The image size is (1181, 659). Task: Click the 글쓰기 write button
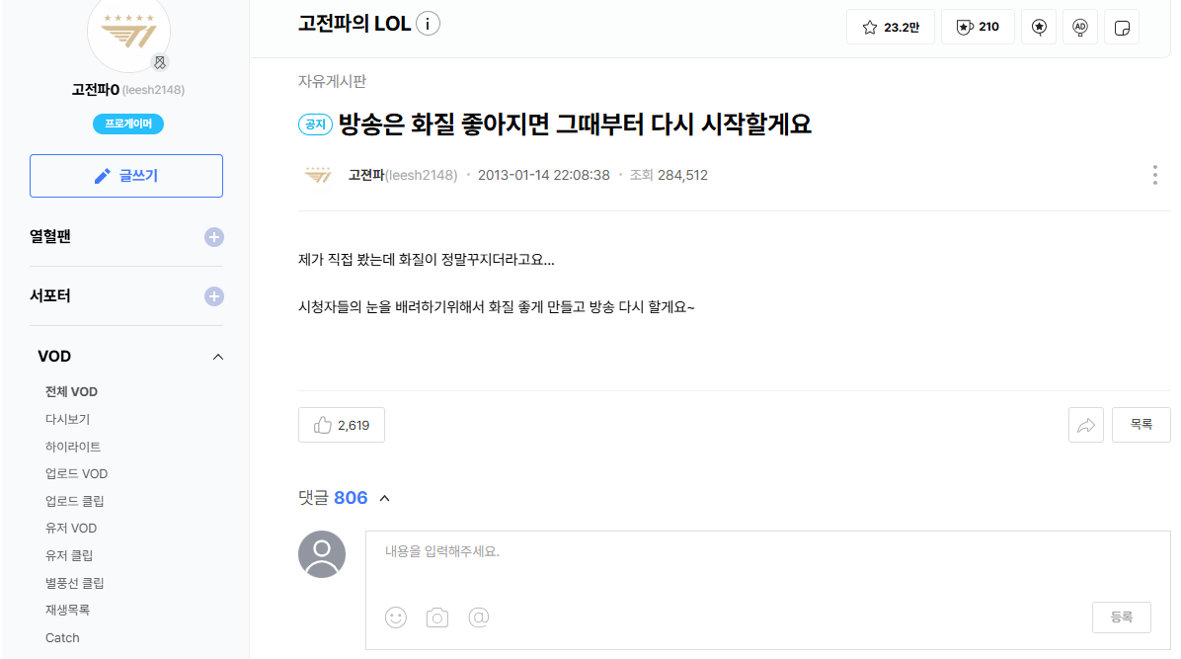pyautogui.click(x=126, y=176)
